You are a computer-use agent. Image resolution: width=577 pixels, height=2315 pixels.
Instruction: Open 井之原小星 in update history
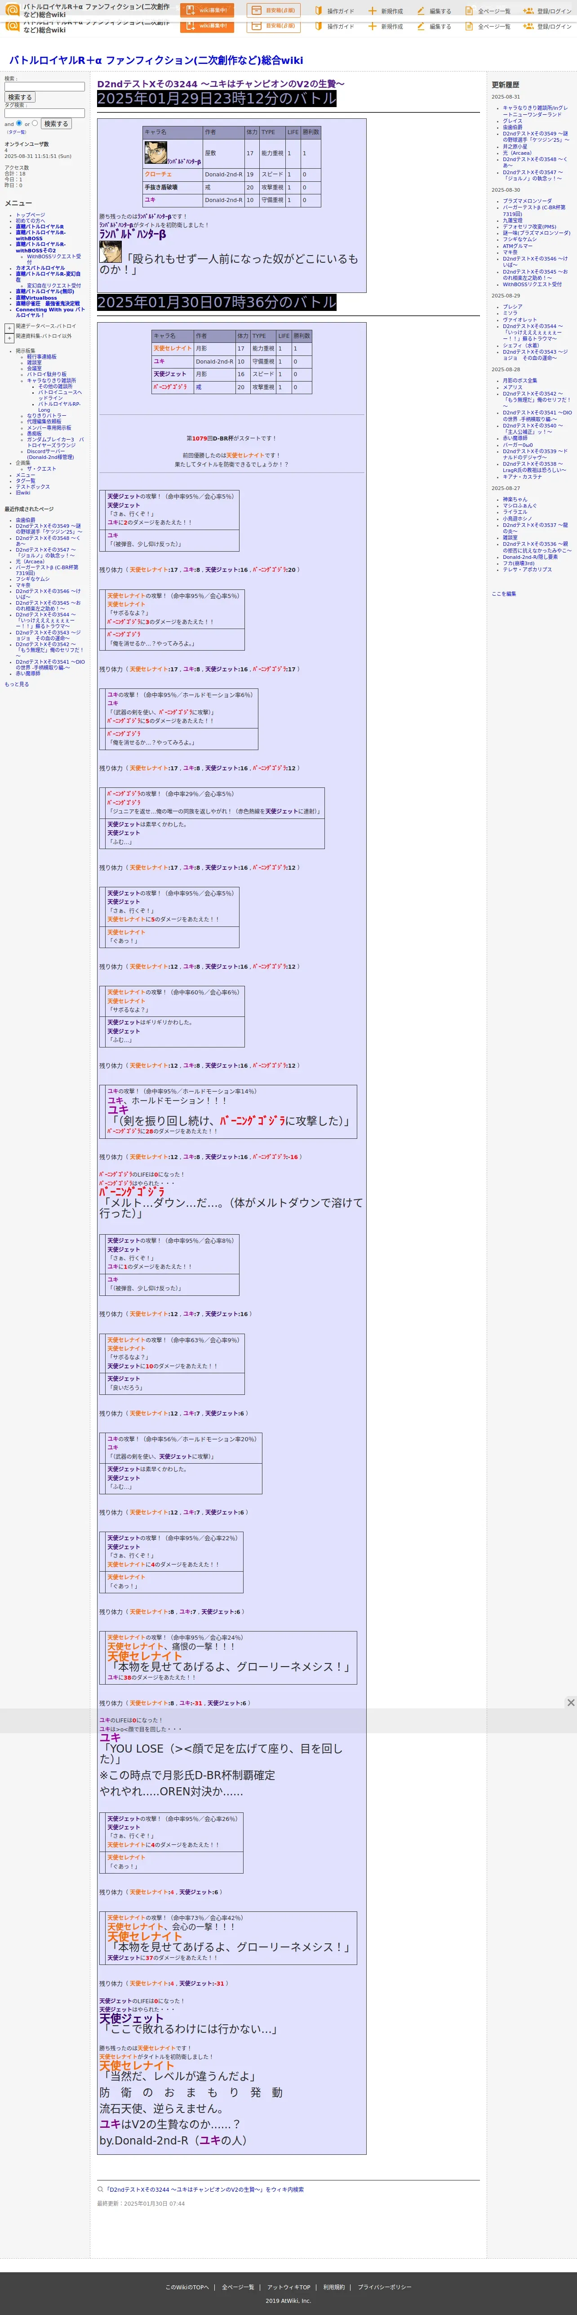[515, 147]
